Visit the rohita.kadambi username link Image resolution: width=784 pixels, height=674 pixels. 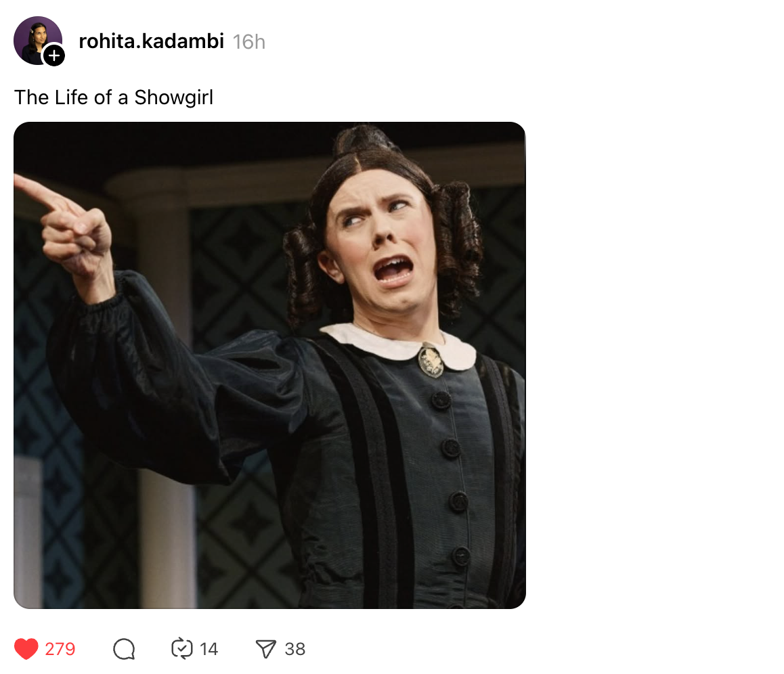(x=151, y=41)
